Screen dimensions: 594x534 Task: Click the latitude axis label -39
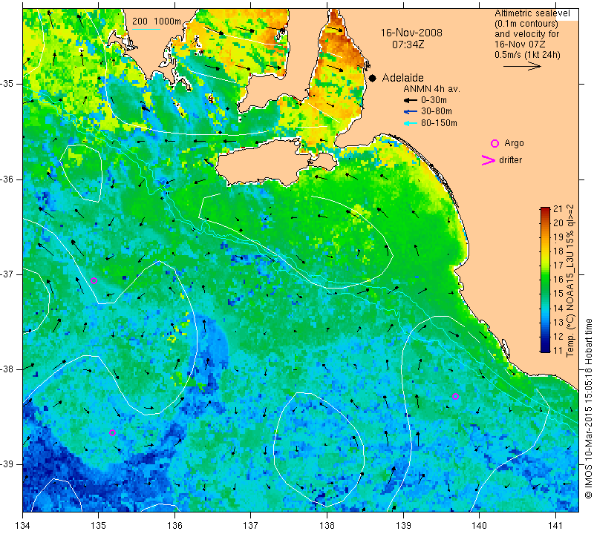tap(7, 464)
